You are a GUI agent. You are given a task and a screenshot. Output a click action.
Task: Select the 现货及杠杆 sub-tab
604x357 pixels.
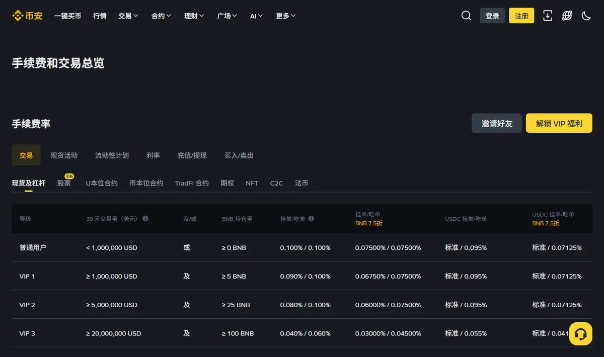[x=29, y=183]
